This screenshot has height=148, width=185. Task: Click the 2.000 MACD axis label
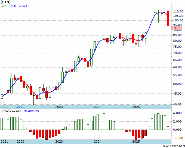pos(177,121)
